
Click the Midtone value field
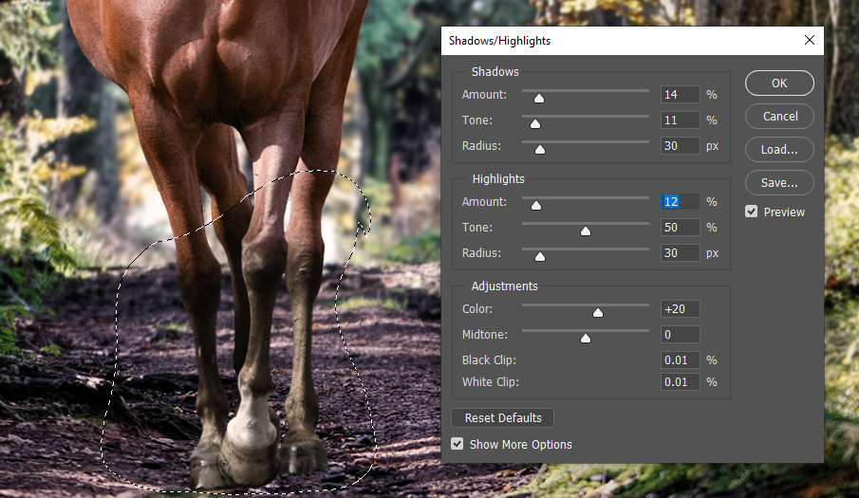tap(680, 334)
